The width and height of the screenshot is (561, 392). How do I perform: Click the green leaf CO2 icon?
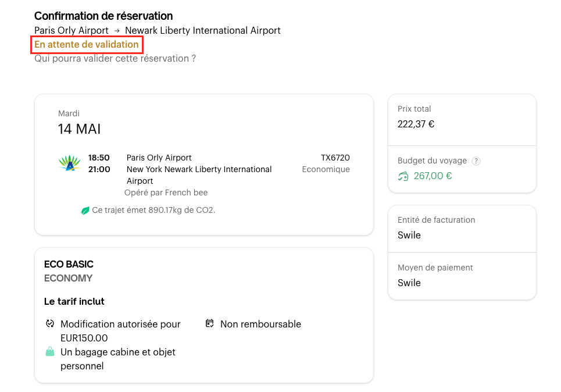[85, 211]
